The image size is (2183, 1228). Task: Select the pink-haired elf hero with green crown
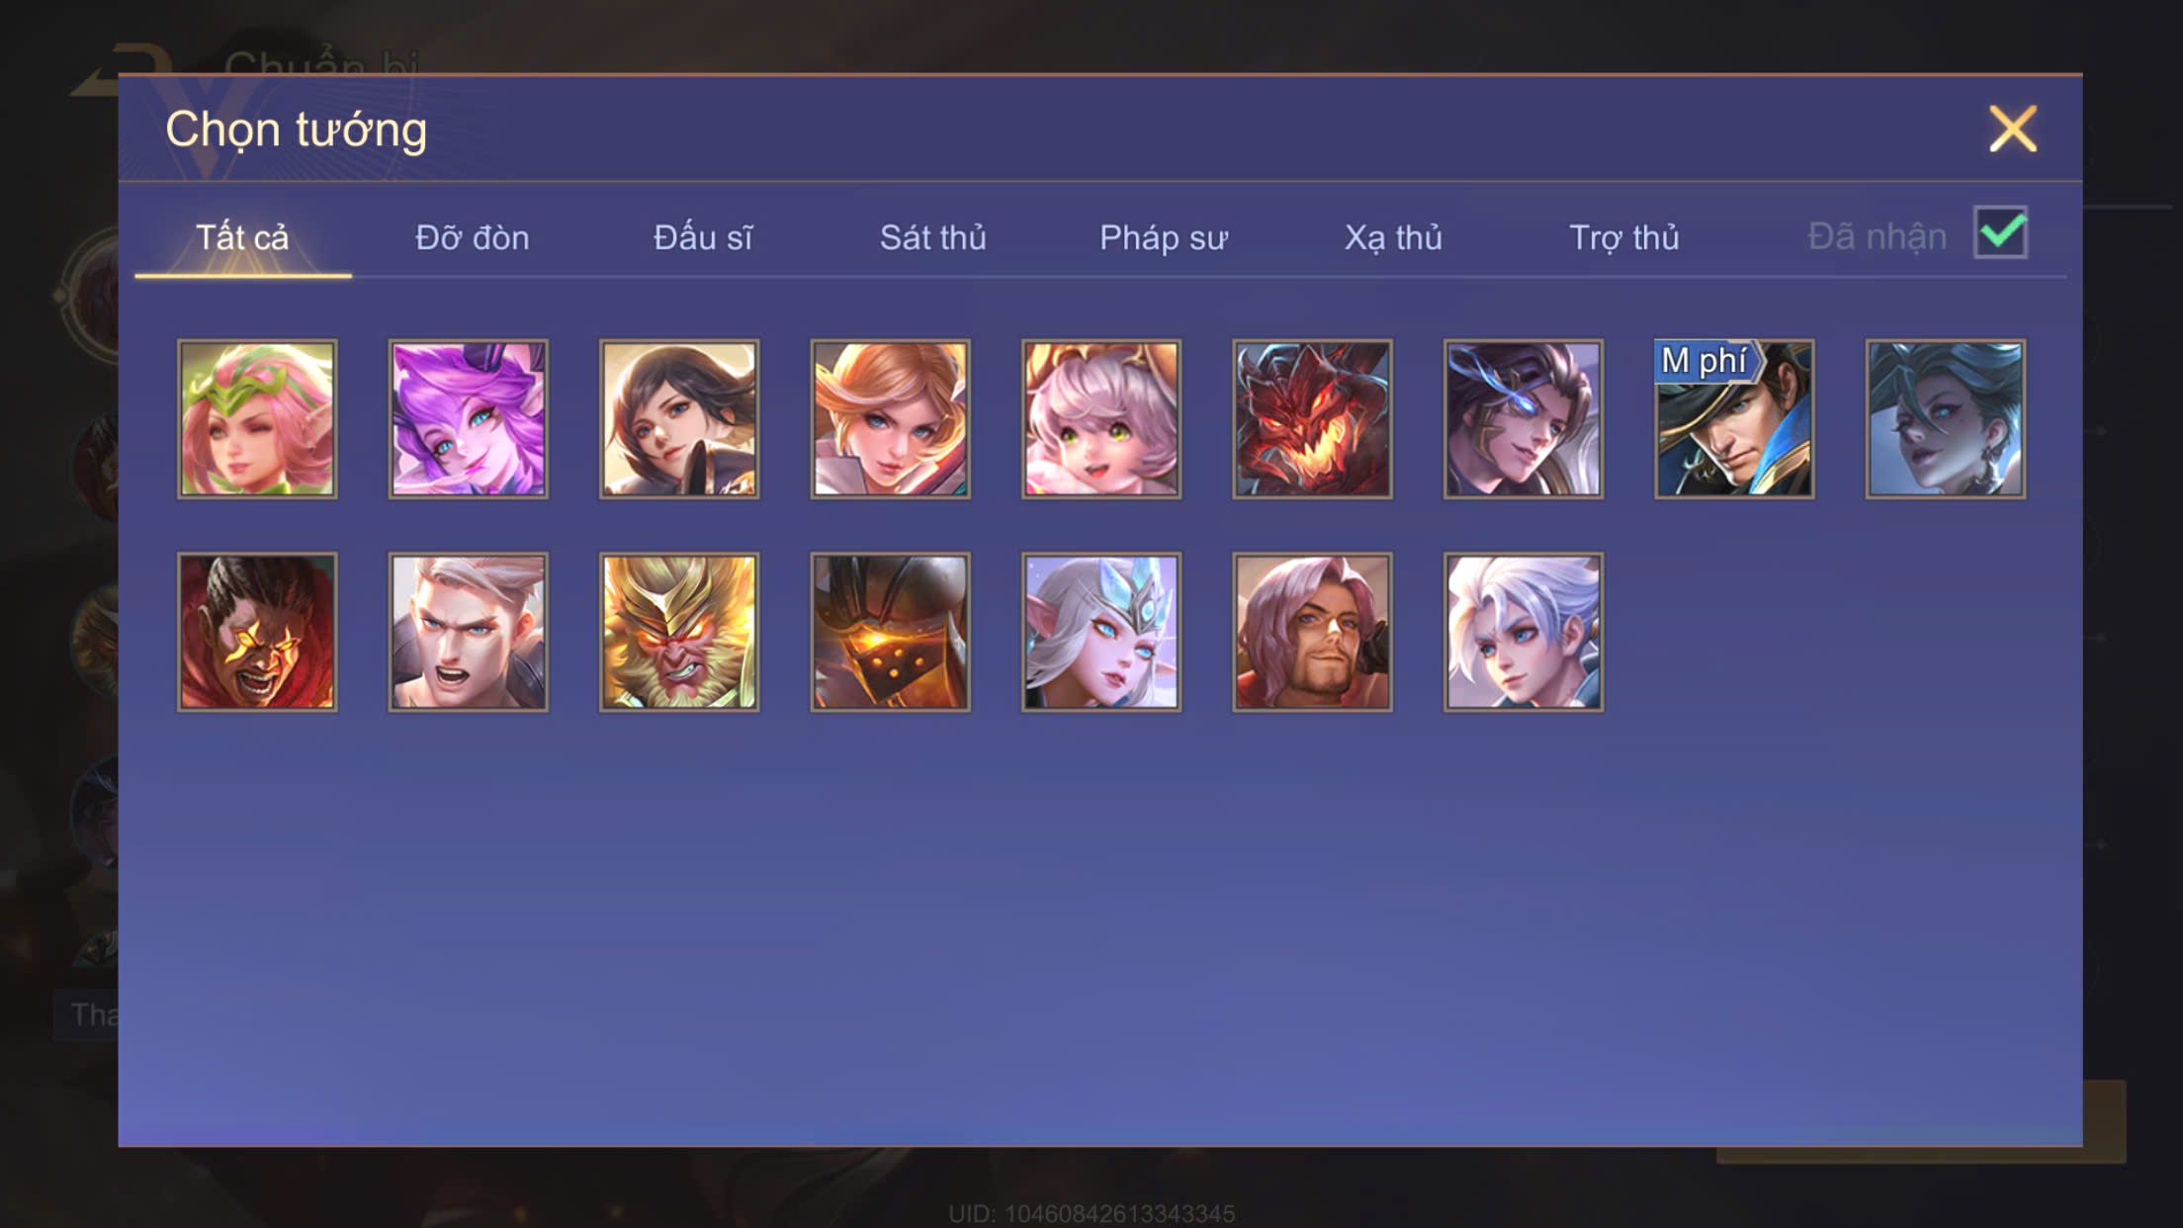[x=257, y=419]
